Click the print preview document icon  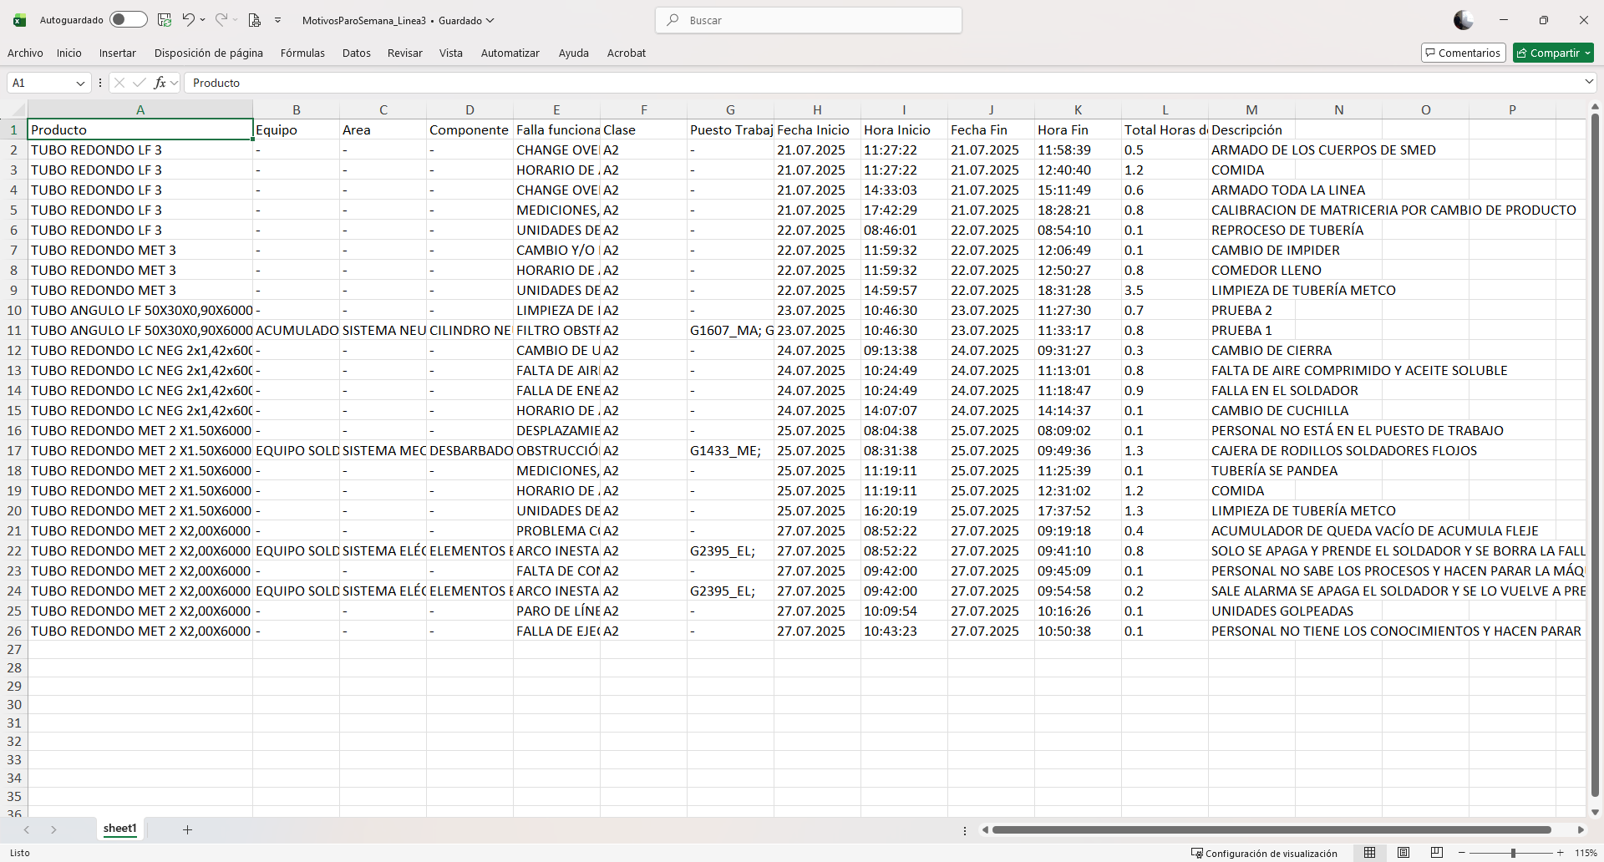click(255, 20)
